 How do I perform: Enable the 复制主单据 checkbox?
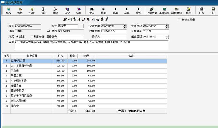click(x=179, y=20)
